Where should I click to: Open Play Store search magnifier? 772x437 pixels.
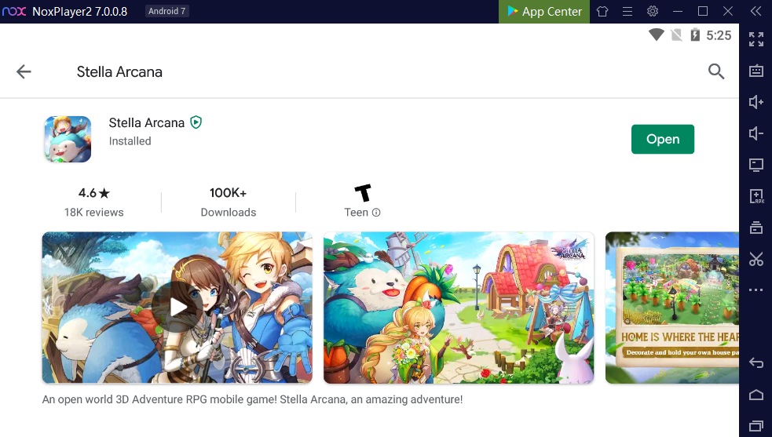716,72
